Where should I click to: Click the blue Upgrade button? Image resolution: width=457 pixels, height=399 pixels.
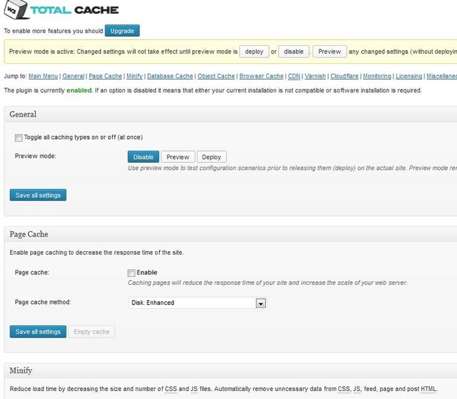click(x=122, y=31)
